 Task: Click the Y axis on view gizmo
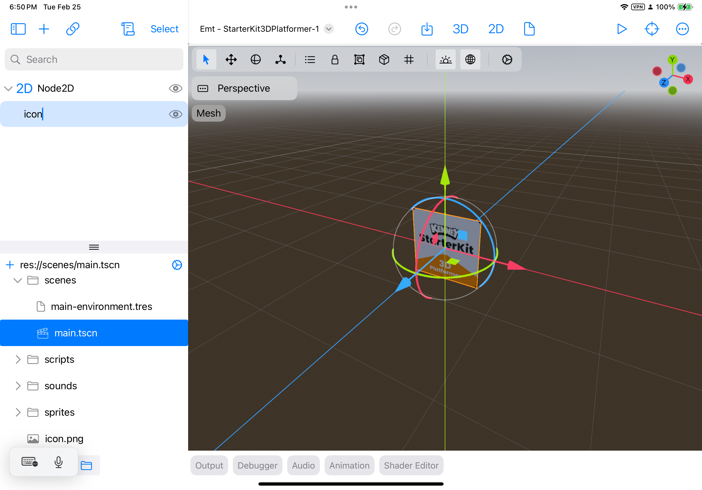(x=672, y=59)
